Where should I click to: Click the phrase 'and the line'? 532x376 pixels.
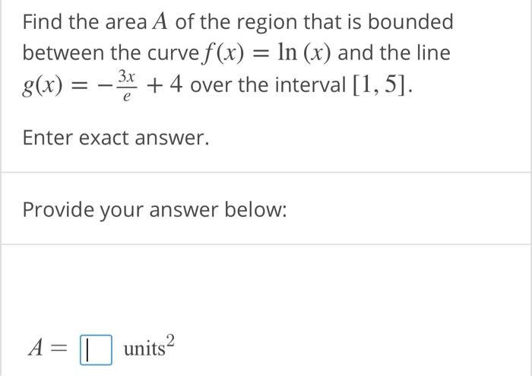[x=394, y=53]
